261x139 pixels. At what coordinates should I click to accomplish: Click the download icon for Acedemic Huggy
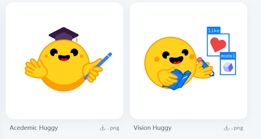coord(103,128)
